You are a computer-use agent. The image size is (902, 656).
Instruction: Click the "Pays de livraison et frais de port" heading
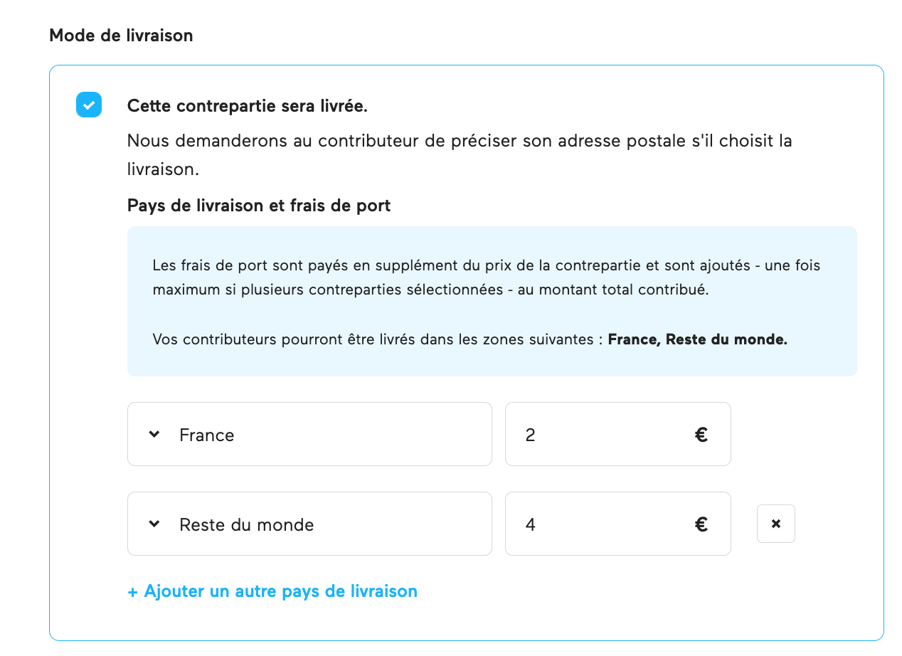(259, 206)
